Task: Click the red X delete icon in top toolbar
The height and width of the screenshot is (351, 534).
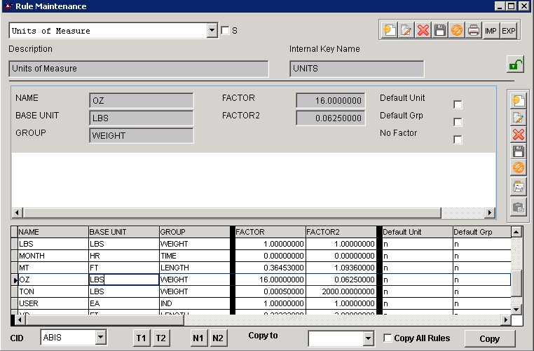Action: point(423,31)
